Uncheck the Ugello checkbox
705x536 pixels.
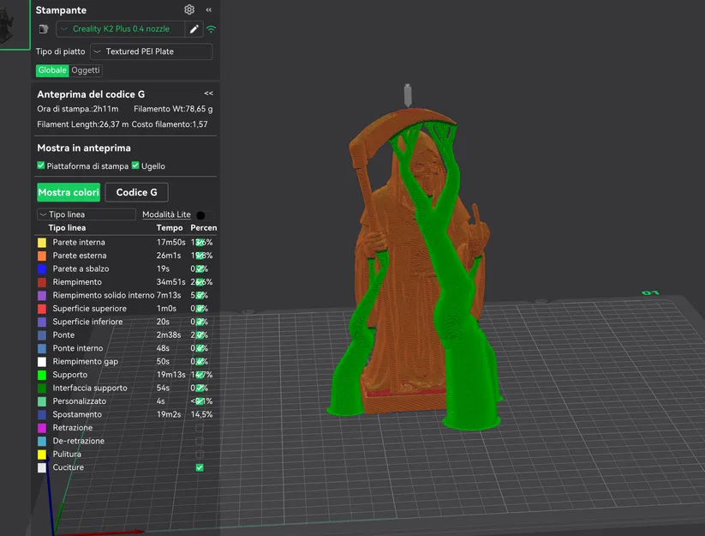(135, 166)
